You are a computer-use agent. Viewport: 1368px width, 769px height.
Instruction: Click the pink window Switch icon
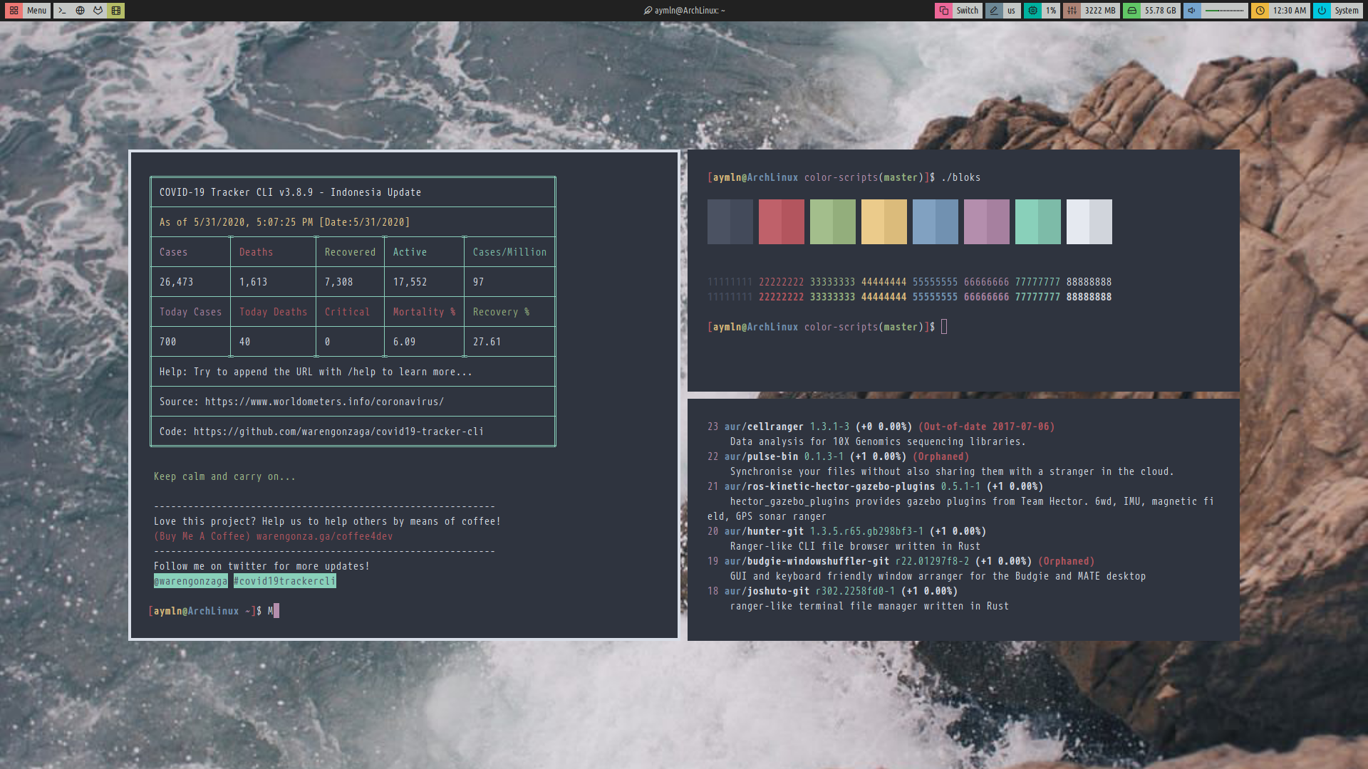pos(943,11)
